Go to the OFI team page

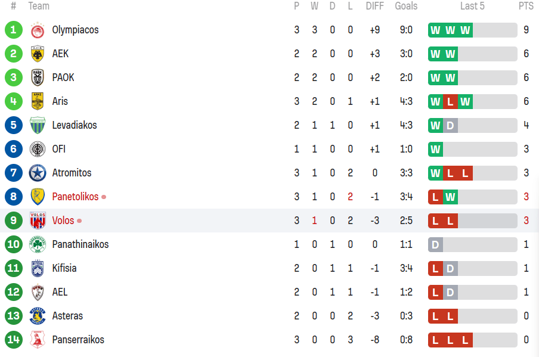(59, 149)
